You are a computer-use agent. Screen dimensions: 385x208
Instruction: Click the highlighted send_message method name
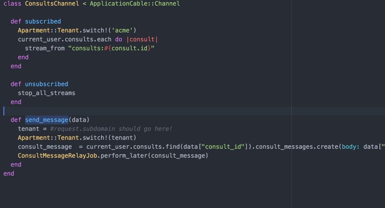tap(47, 120)
